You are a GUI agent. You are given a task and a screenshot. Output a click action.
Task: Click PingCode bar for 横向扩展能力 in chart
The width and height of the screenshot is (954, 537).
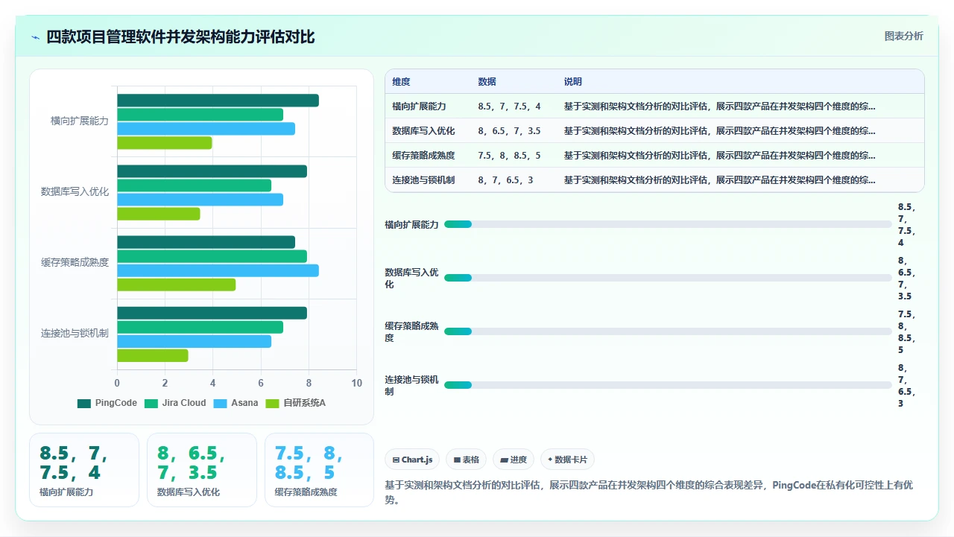pos(218,101)
